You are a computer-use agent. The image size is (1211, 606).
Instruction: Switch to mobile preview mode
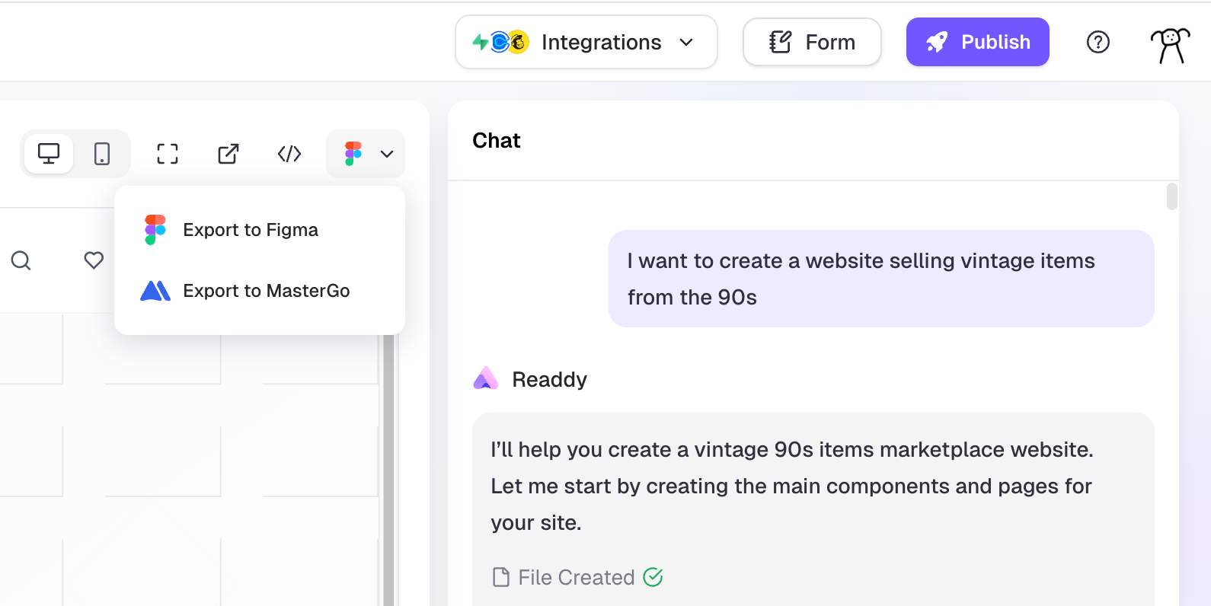click(x=102, y=154)
